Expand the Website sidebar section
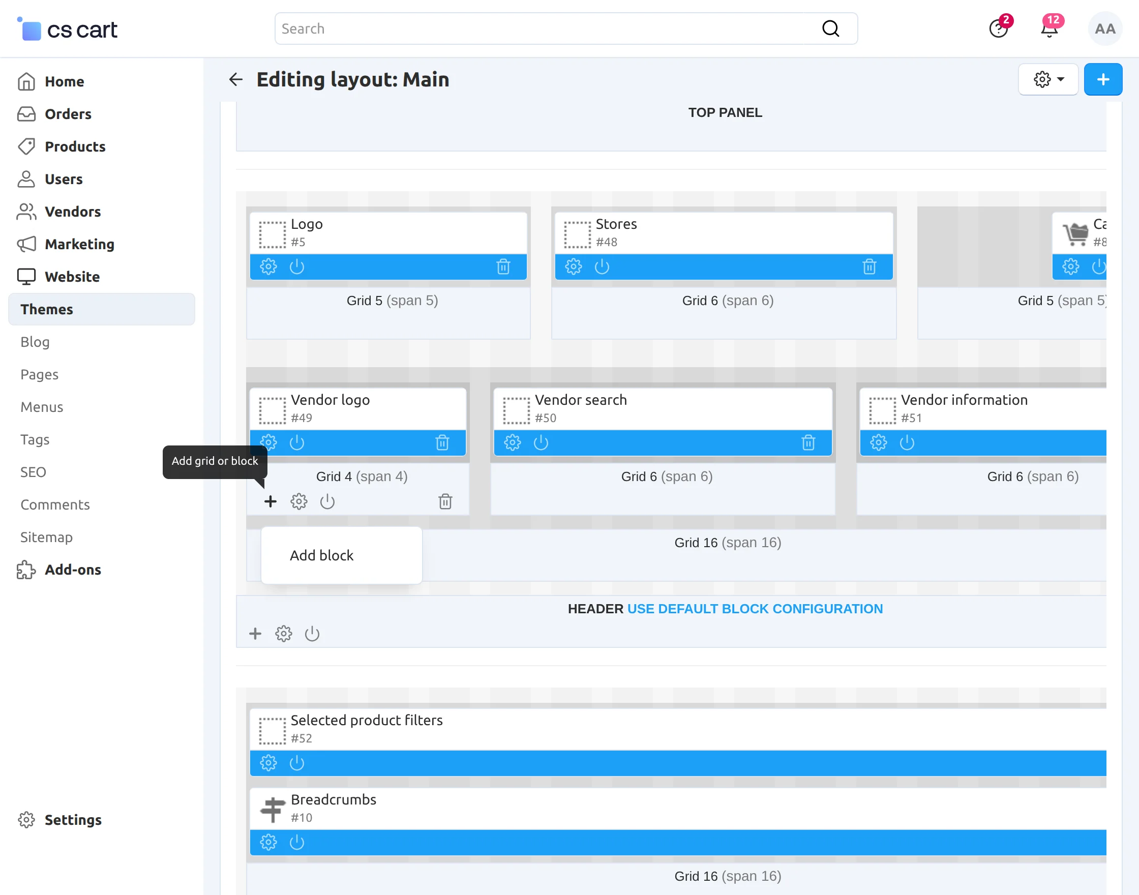1139x895 pixels. coord(72,277)
